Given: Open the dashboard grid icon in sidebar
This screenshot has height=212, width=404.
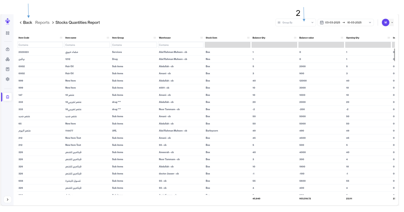Looking at the screenshot, I should click(8, 33).
